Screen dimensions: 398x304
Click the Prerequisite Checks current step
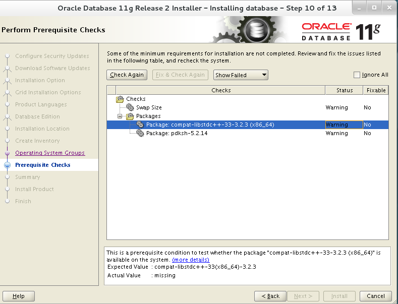tap(43, 165)
